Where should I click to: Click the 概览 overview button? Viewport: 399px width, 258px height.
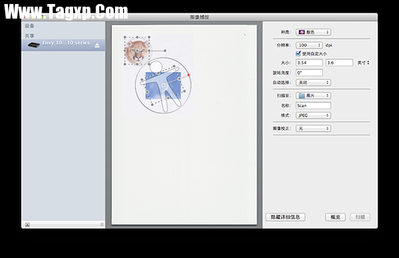tap(335, 217)
